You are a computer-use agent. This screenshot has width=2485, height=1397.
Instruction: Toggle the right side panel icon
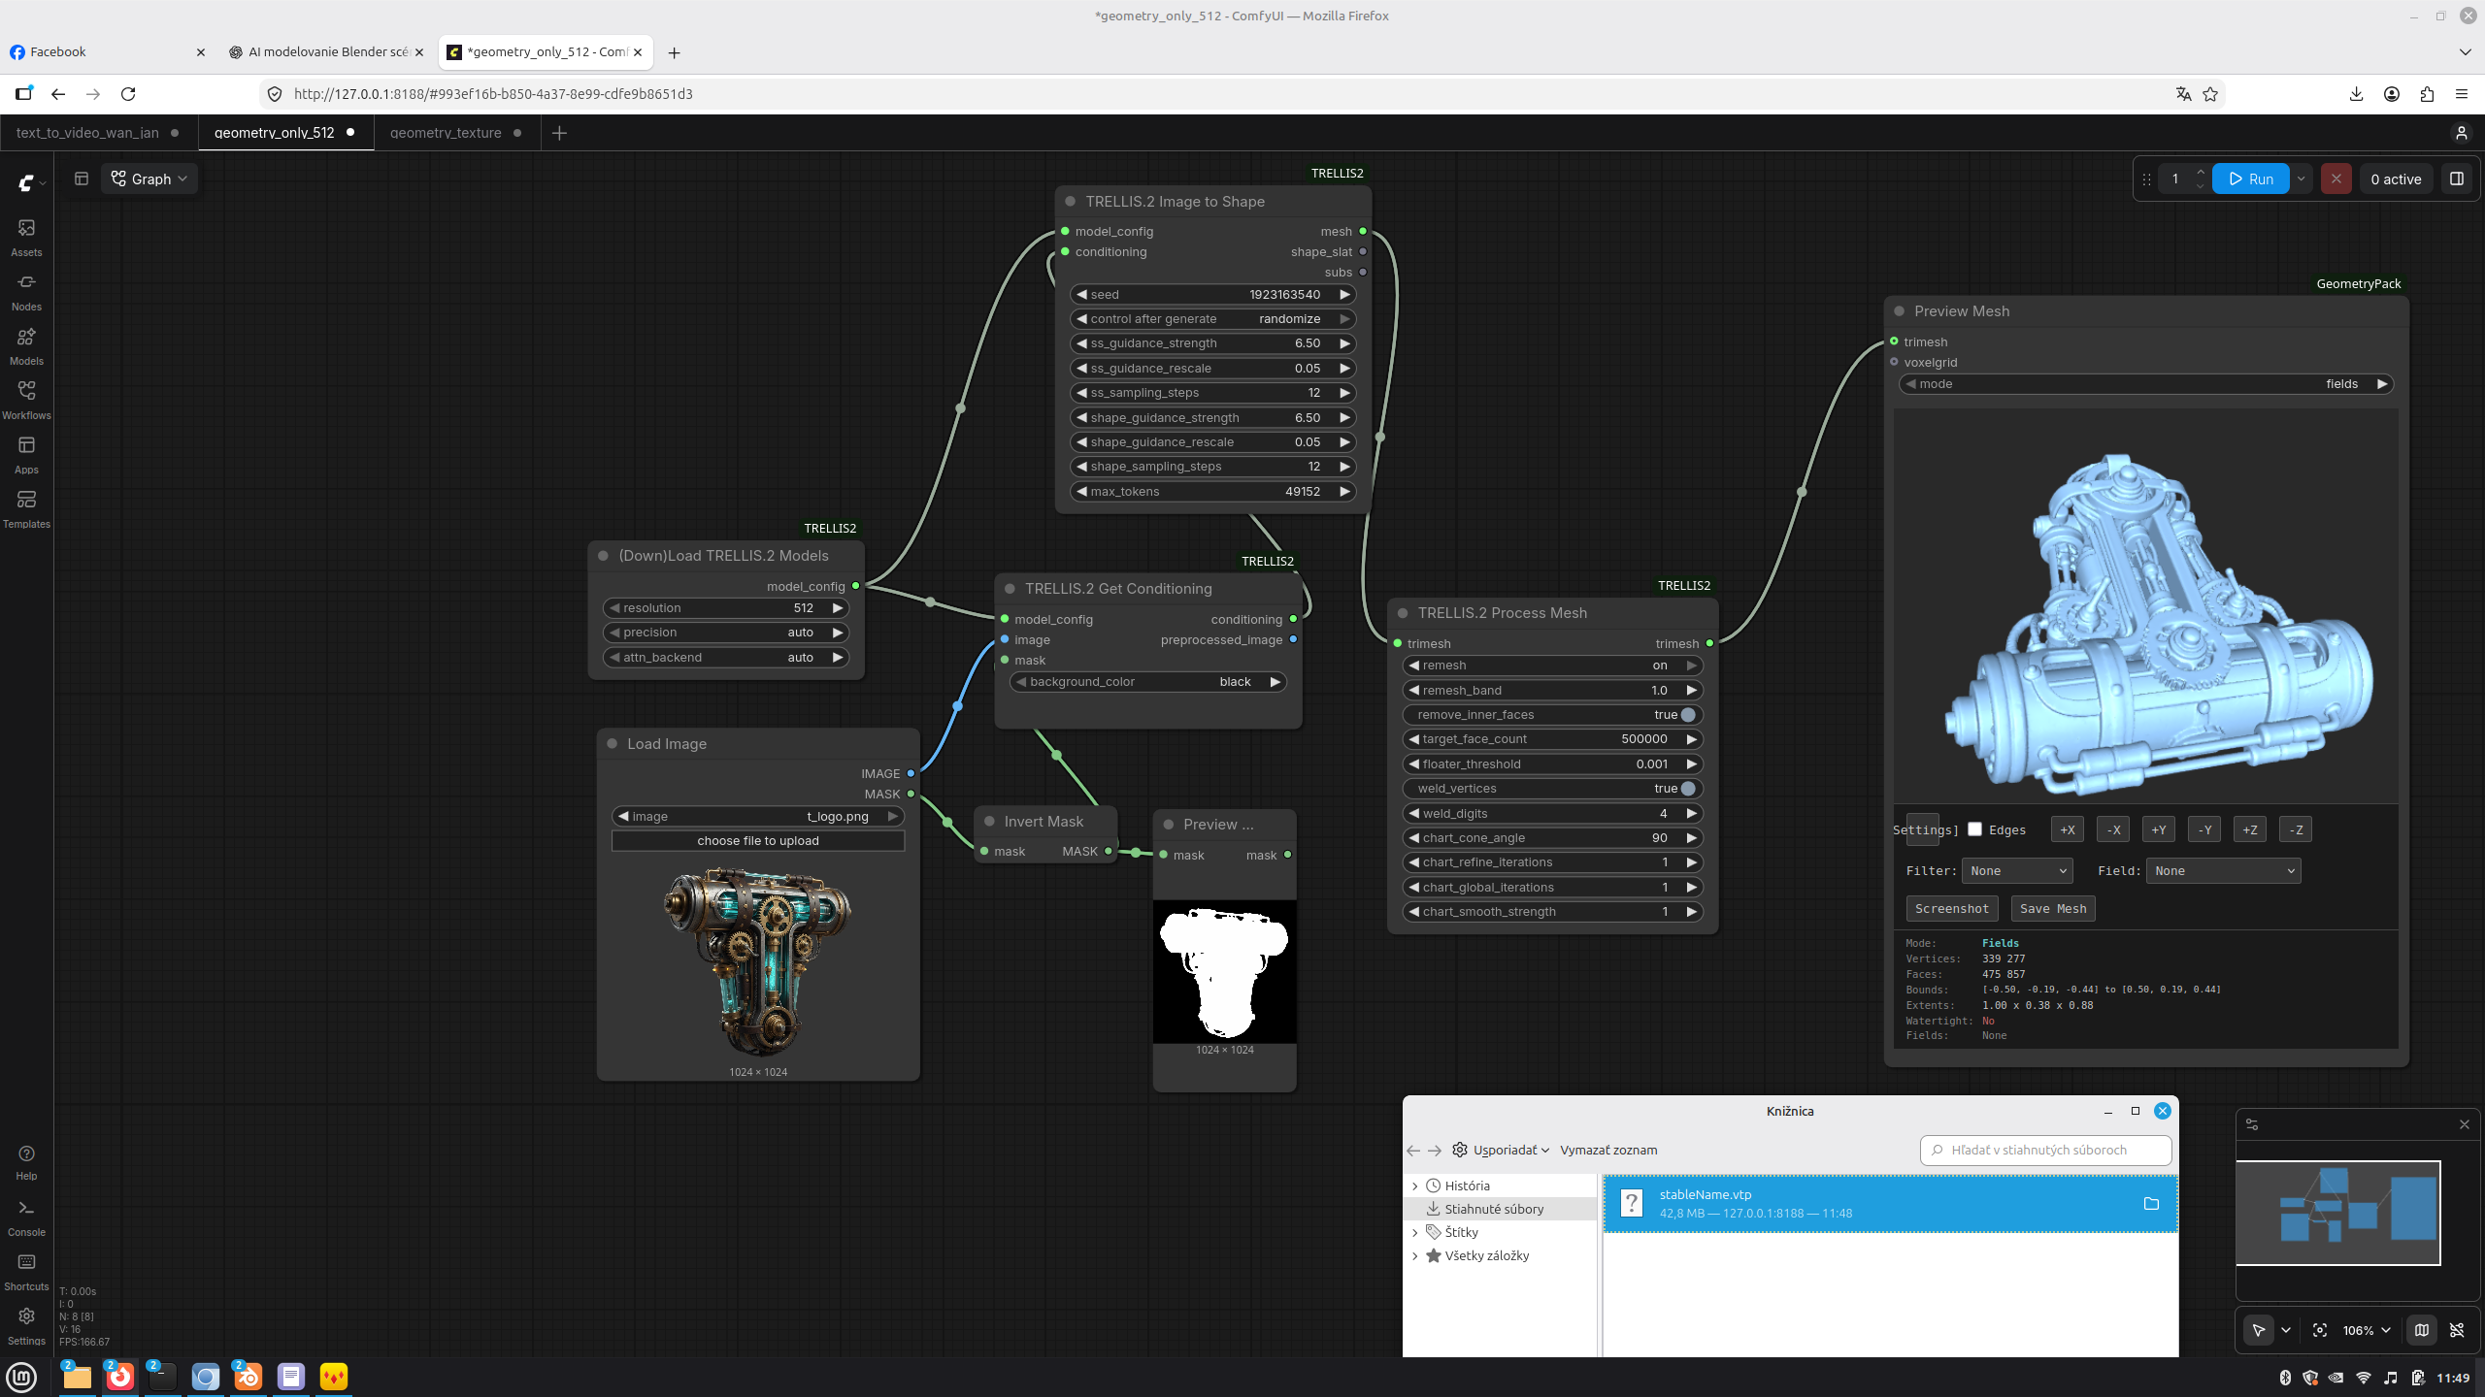pyautogui.click(x=2457, y=179)
